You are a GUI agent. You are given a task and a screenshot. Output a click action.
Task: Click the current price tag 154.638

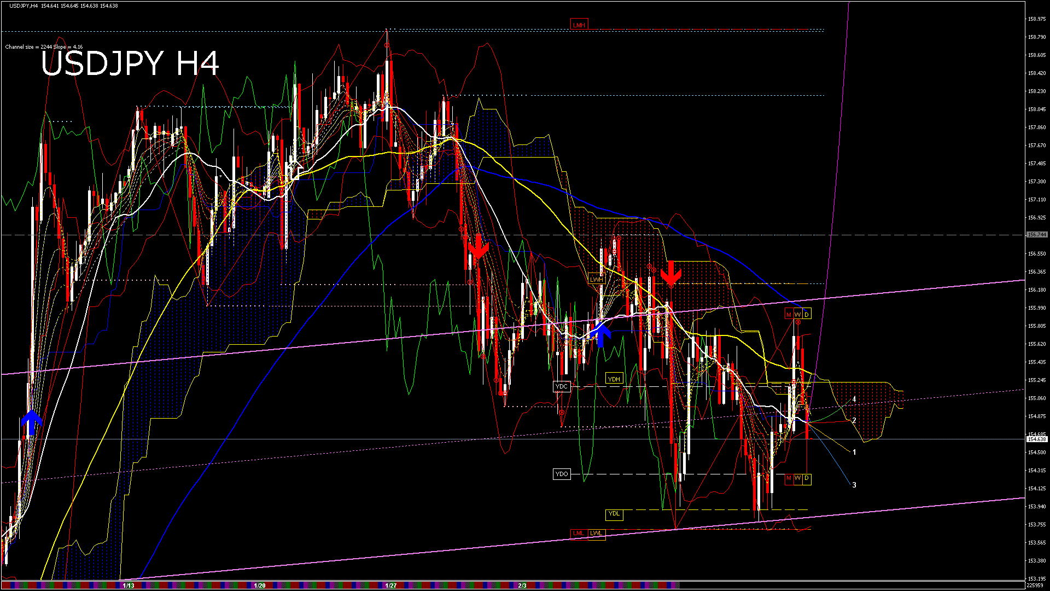[1037, 439]
